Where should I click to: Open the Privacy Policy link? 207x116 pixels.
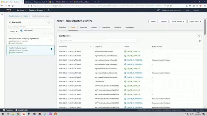tap(189, 110)
